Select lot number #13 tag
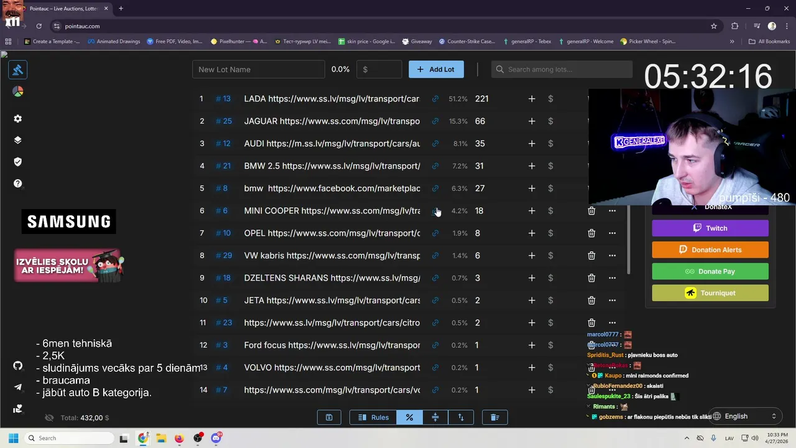This screenshot has width=796, height=448. click(223, 99)
